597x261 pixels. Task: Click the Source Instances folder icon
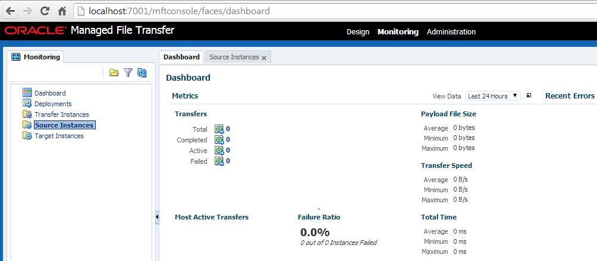coord(27,125)
